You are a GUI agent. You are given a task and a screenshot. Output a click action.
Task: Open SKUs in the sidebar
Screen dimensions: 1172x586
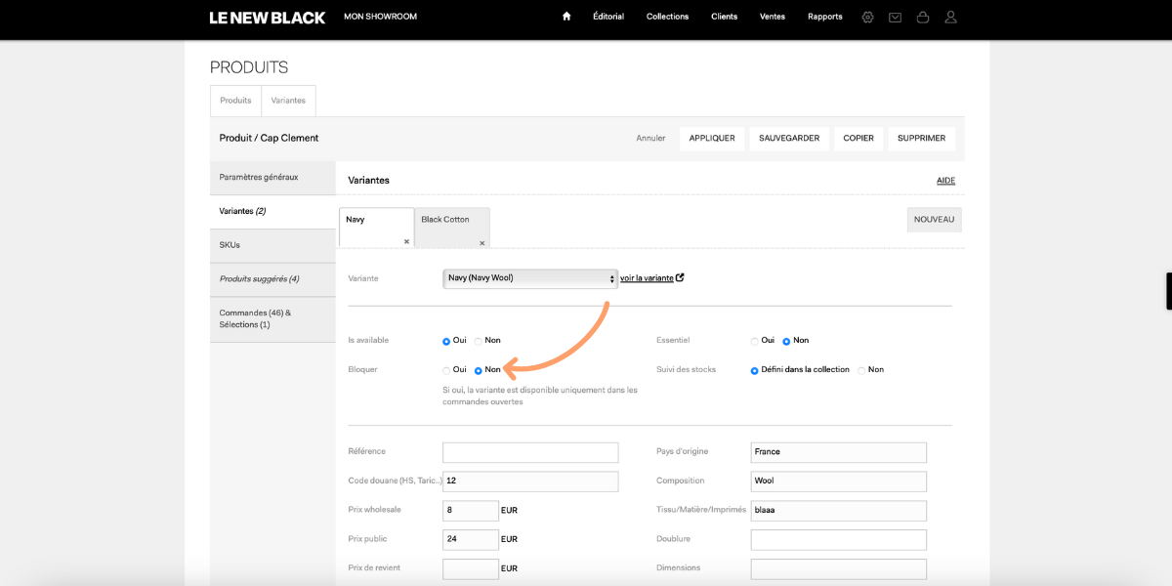[x=272, y=245]
